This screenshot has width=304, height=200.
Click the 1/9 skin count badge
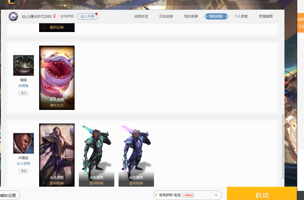(x=23, y=171)
